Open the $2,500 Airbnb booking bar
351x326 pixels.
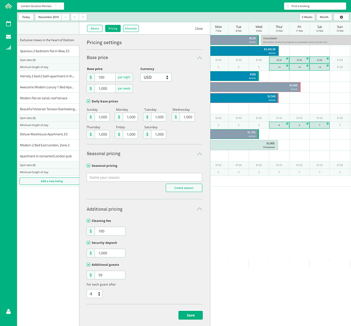tap(244, 98)
